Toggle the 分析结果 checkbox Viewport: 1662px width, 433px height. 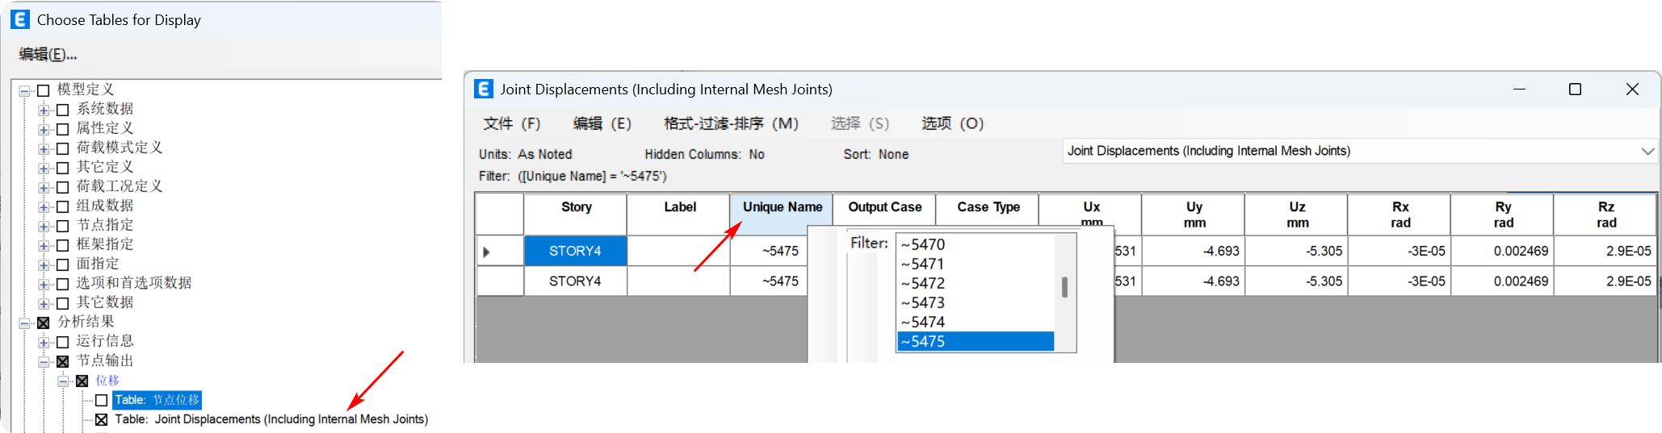(x=44, y=323)
